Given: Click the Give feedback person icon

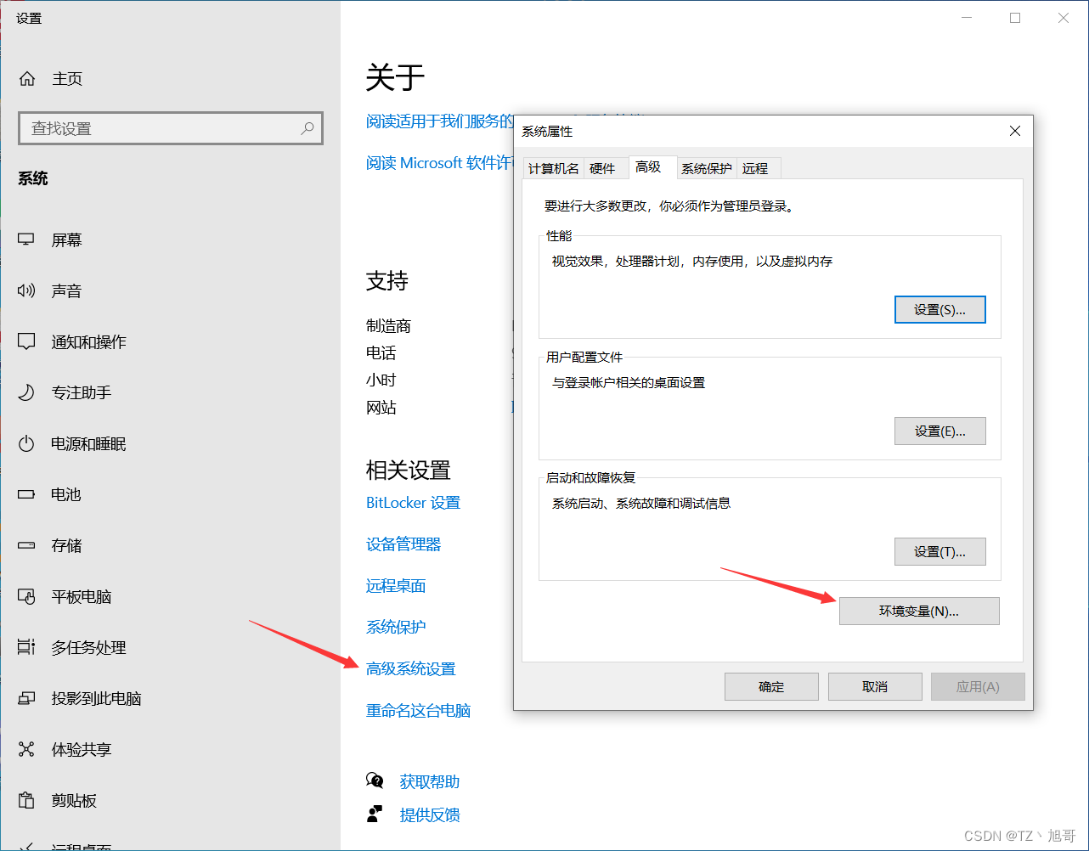Looking at the screenshot, I should [375, 814].
